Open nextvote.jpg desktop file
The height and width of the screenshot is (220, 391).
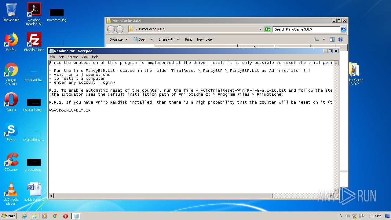(x=57, y=15)
